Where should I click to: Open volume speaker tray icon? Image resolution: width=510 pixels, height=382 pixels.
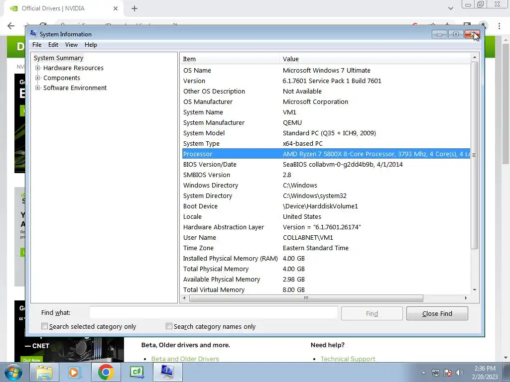coord(460,373)
